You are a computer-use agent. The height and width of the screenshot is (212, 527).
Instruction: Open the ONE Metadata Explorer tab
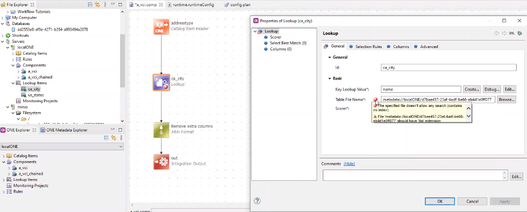pyautogui.click(x=66, y=130)
